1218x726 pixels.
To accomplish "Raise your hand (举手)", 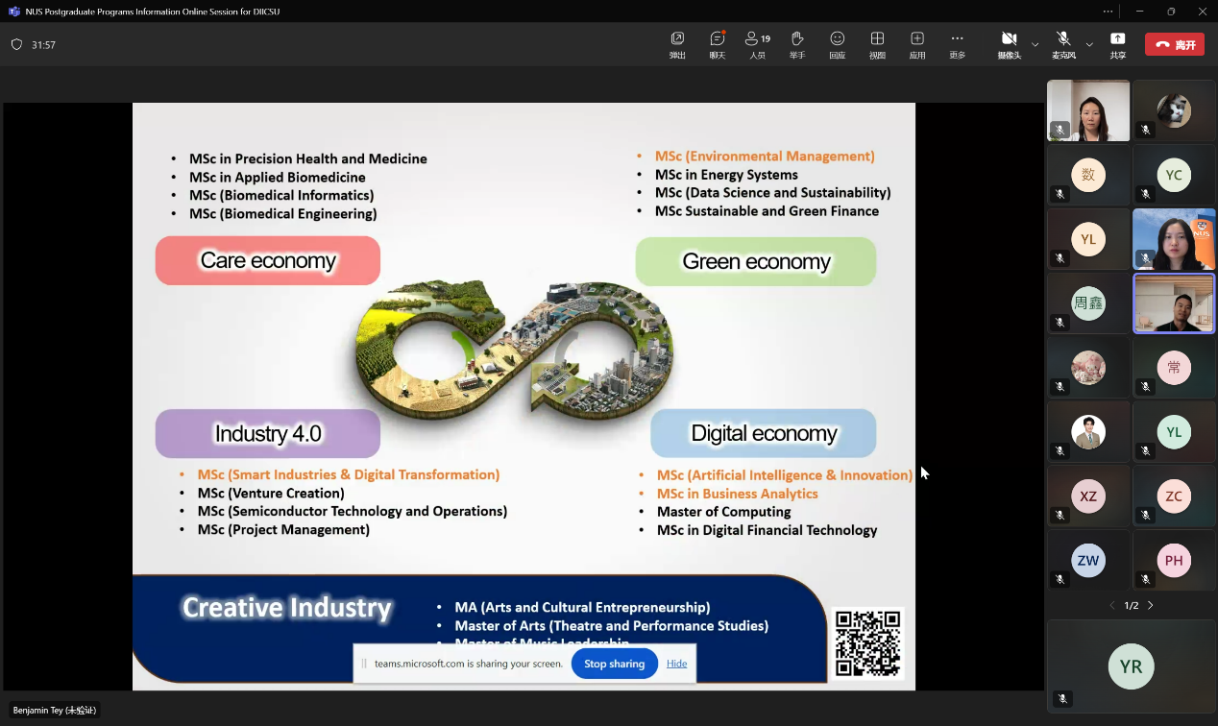I will point(797,43).
